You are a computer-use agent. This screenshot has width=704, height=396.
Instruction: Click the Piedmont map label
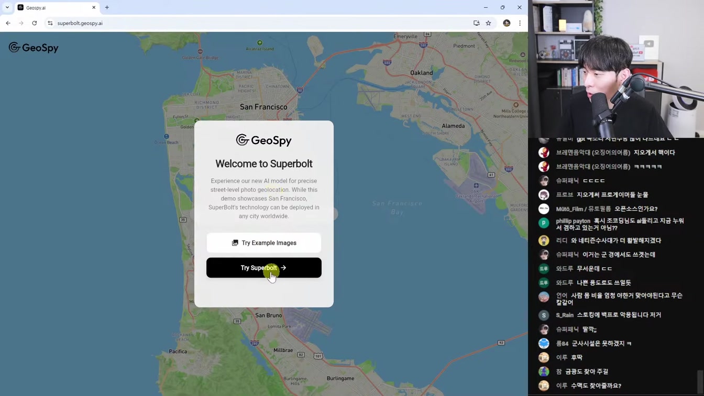[x=464, y=46]
